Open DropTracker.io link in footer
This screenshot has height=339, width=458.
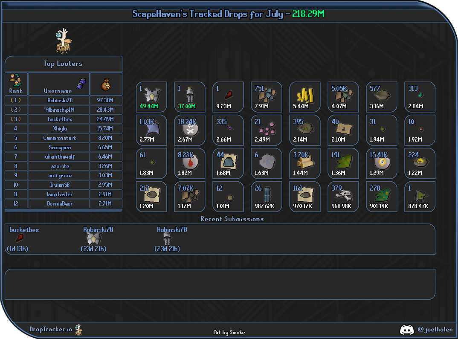51,329
